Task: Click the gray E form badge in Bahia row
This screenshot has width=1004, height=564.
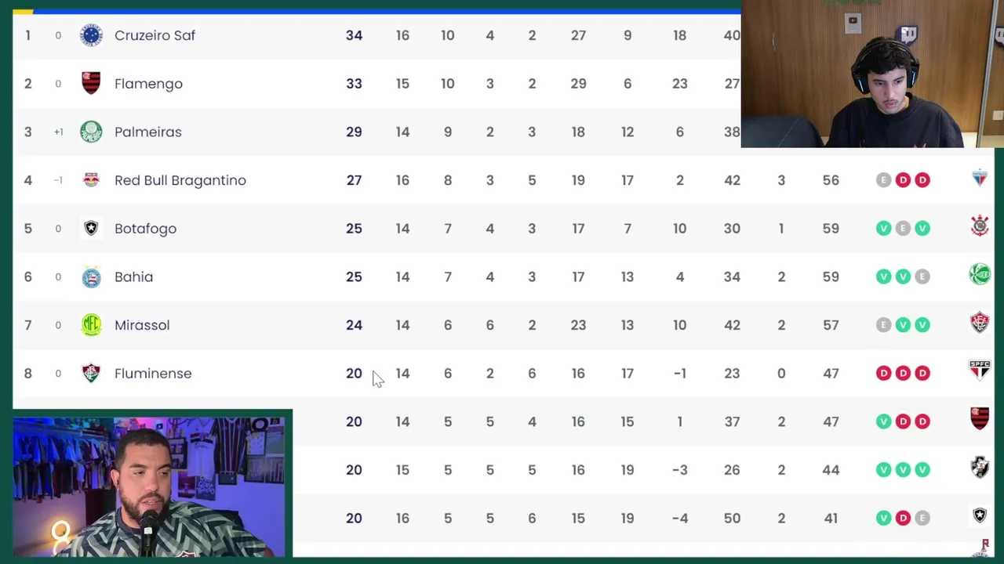Action: point(922,277)
